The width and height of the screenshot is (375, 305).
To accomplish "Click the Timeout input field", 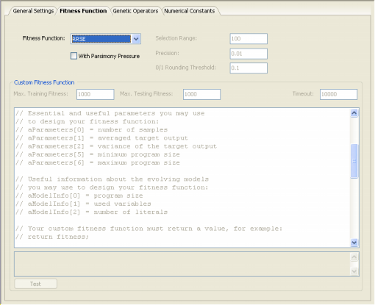I will coord(338,94).
